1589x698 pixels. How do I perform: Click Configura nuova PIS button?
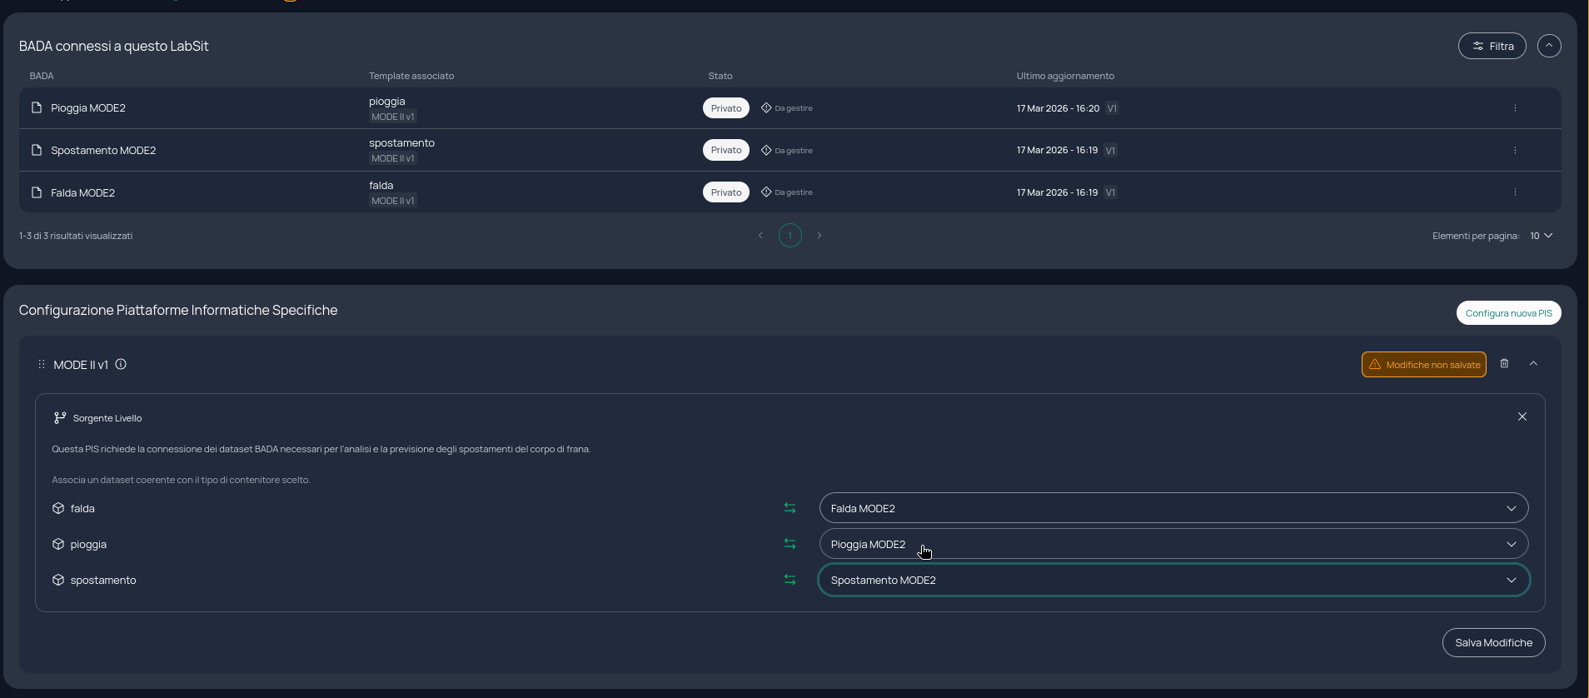[x=1508, y=313]
